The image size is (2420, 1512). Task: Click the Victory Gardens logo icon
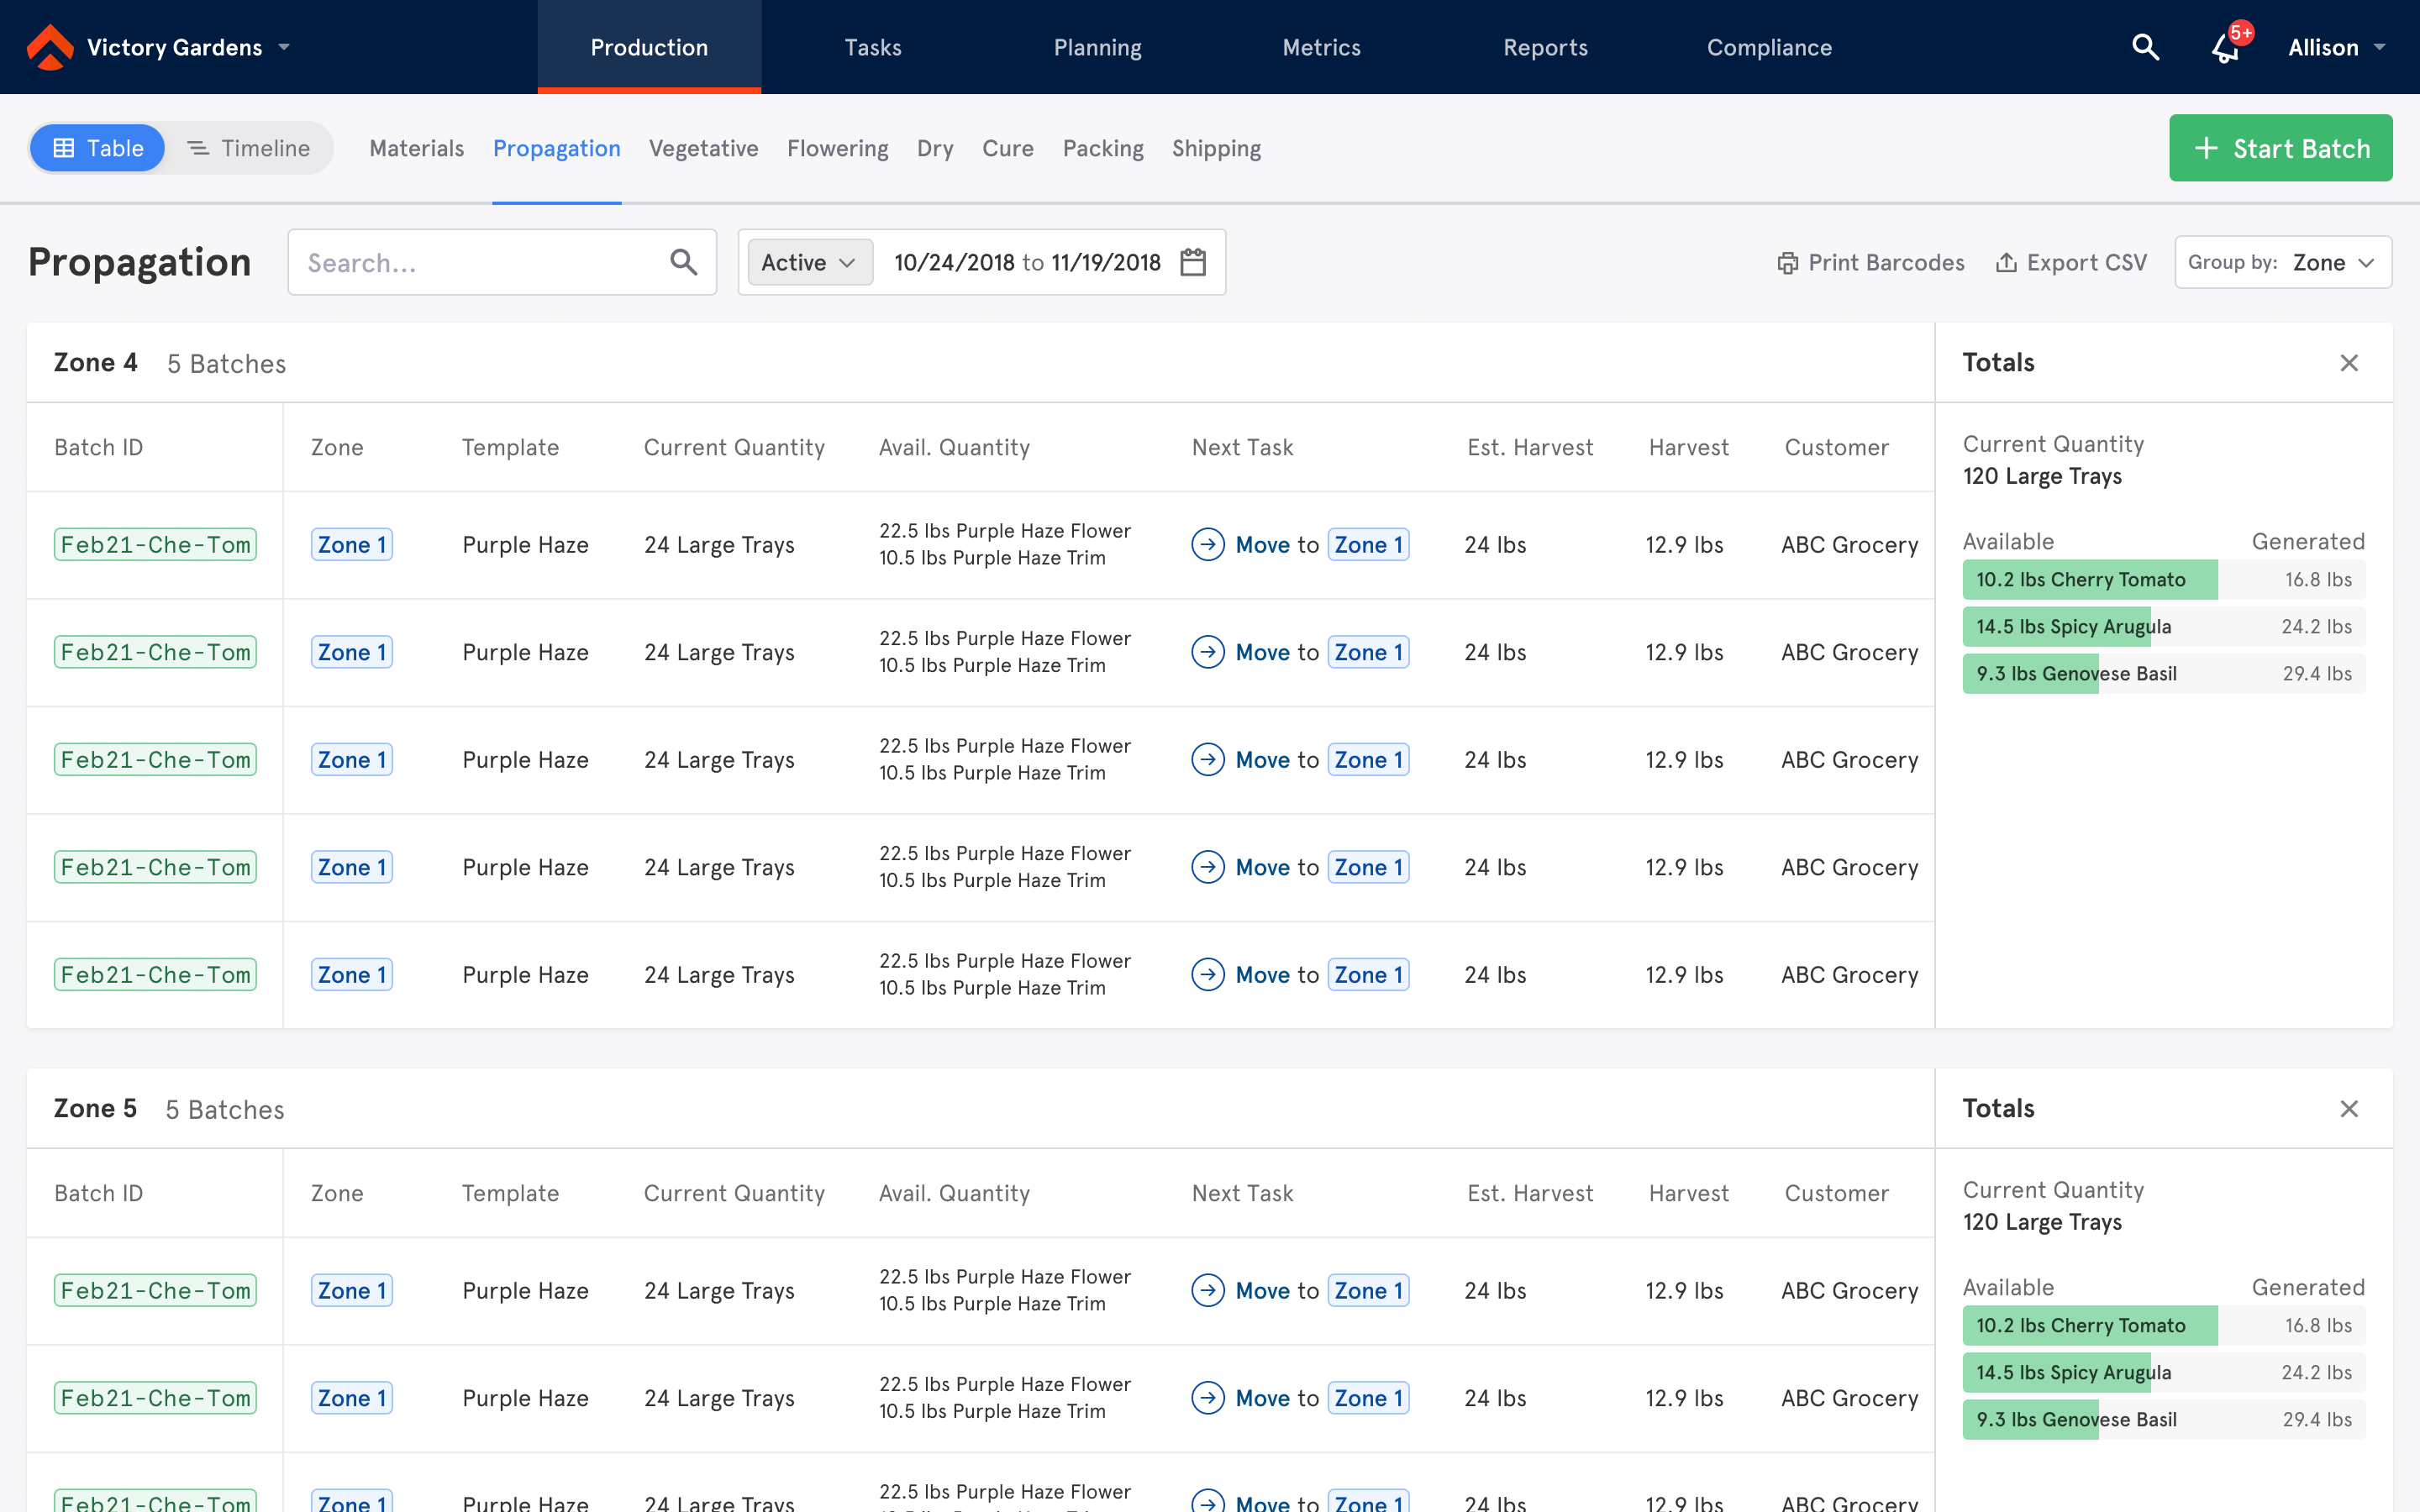tap(50, 47)
